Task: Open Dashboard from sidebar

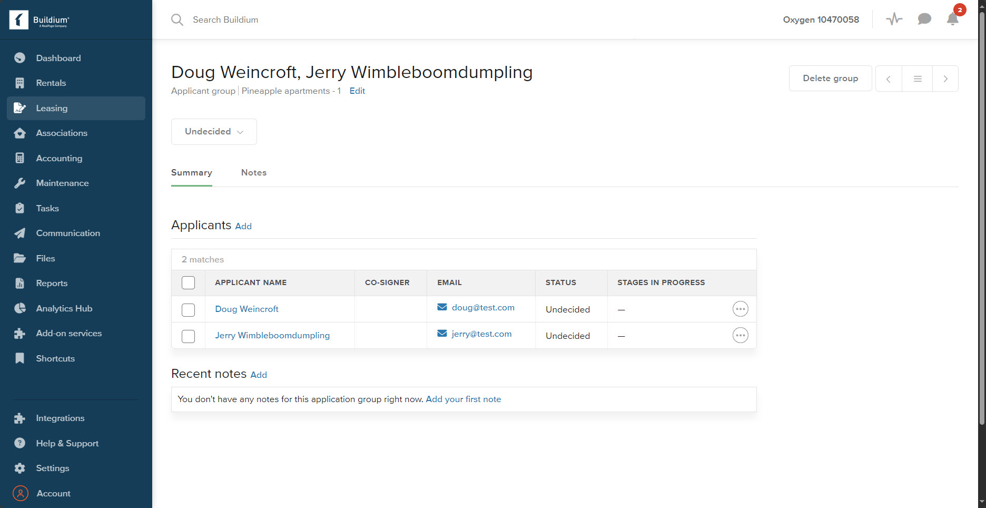Action: pyautogui.click(x=76, y=58)
